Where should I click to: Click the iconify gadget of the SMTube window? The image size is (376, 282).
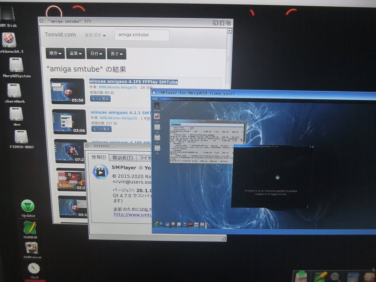215,23
